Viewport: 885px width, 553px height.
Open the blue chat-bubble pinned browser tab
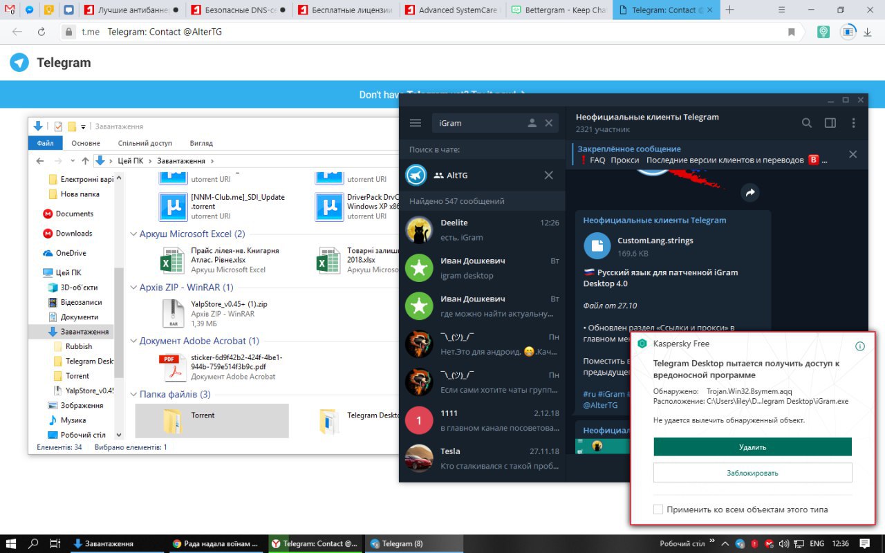pyautogui.click(x=68, y=10)
